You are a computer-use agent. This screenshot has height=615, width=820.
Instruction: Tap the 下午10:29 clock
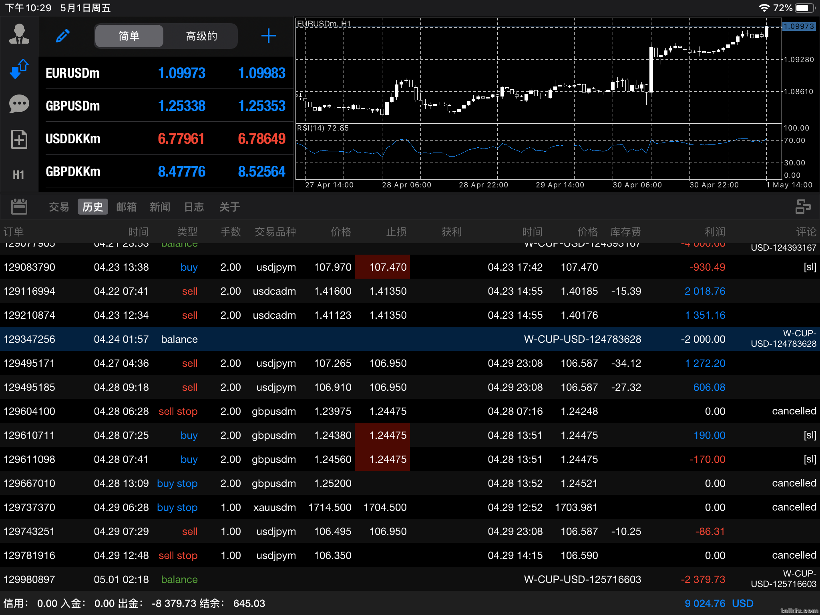tap(28, 8)
